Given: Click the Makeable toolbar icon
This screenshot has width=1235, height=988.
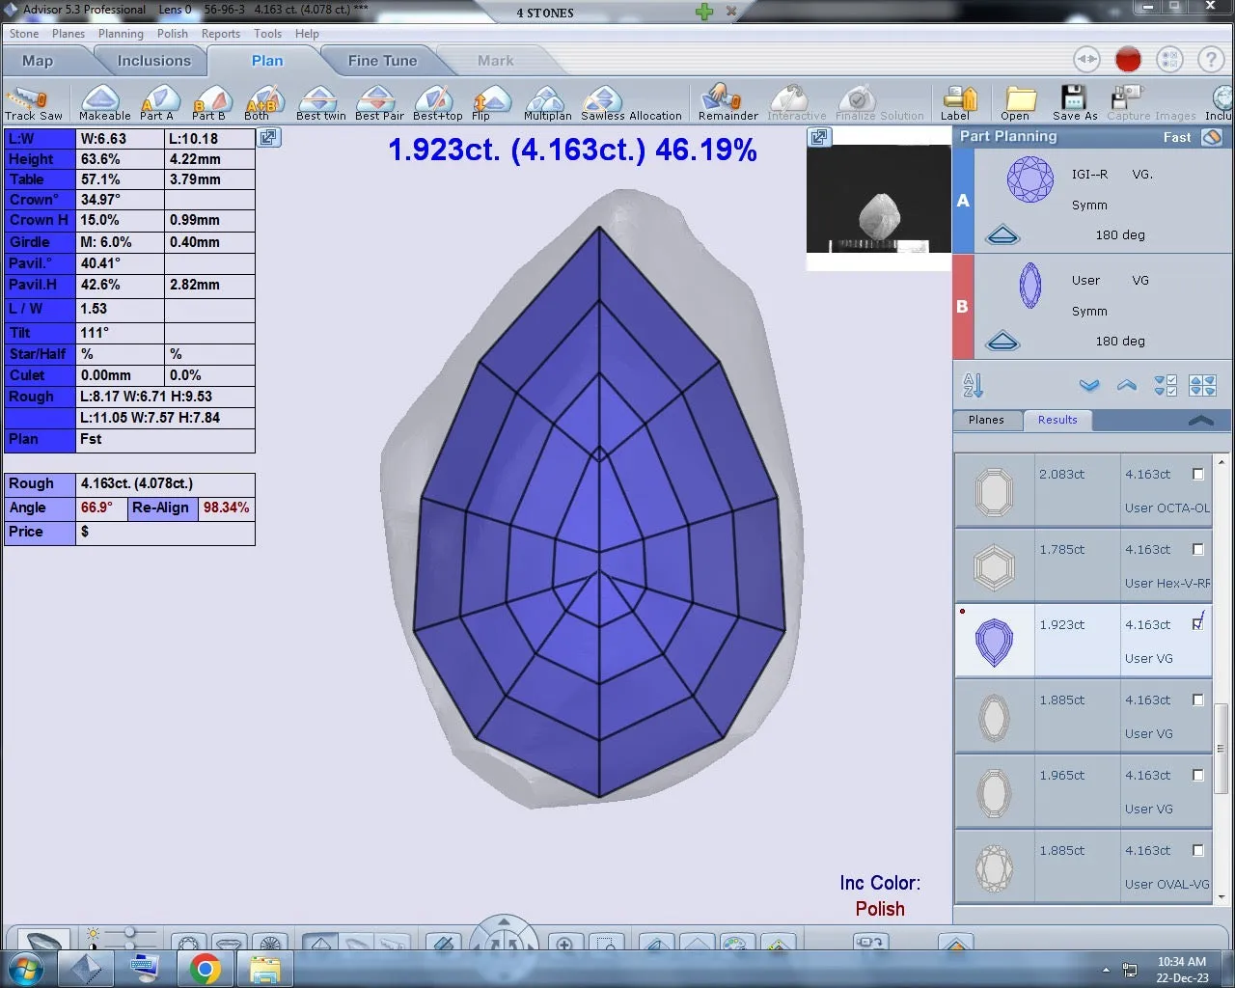Looking at the screenshot, I should [103, 103].
